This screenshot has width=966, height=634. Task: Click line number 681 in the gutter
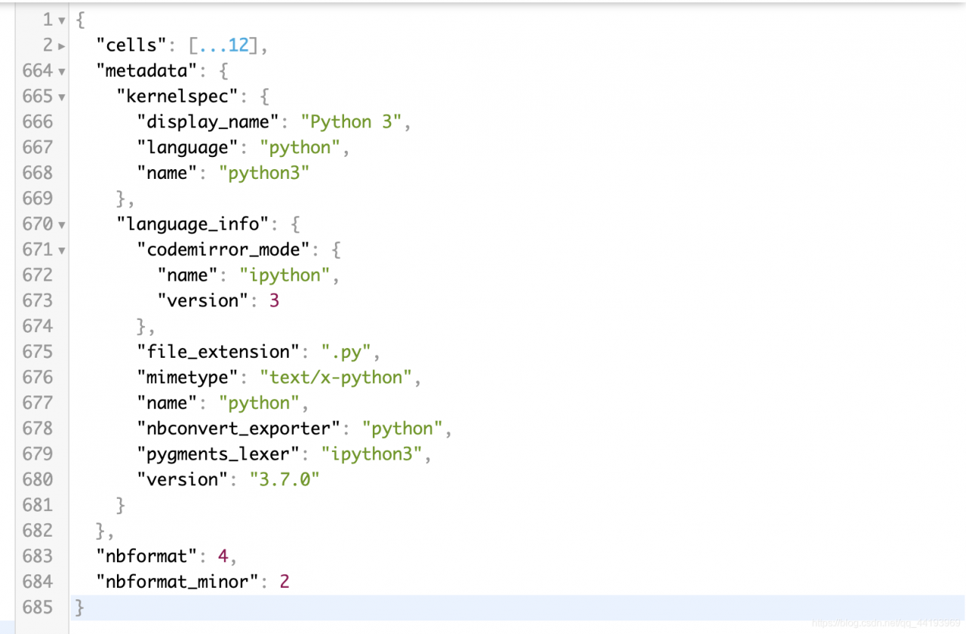click(x=38, y=505)
